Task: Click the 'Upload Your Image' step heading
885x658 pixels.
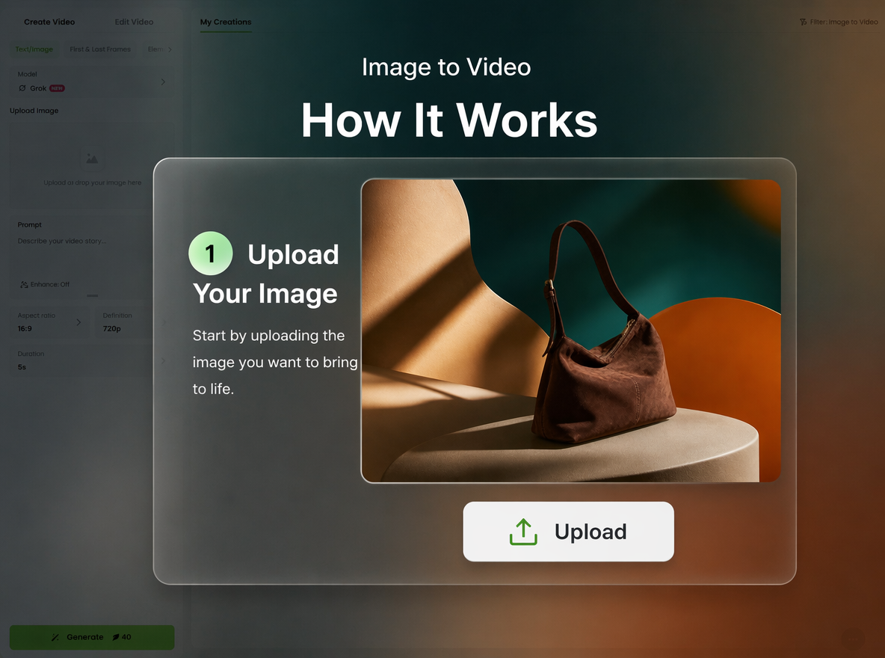Action: pos(265,274)
